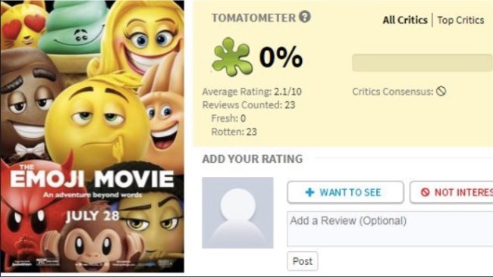
Task: Click the green rotten splat icon
Action: [x=232, y=57]
